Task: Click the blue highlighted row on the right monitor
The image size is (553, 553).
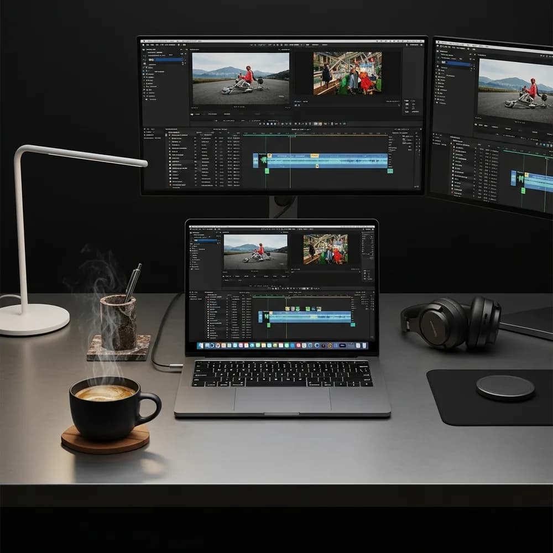Action: click(x=455, y=64)
